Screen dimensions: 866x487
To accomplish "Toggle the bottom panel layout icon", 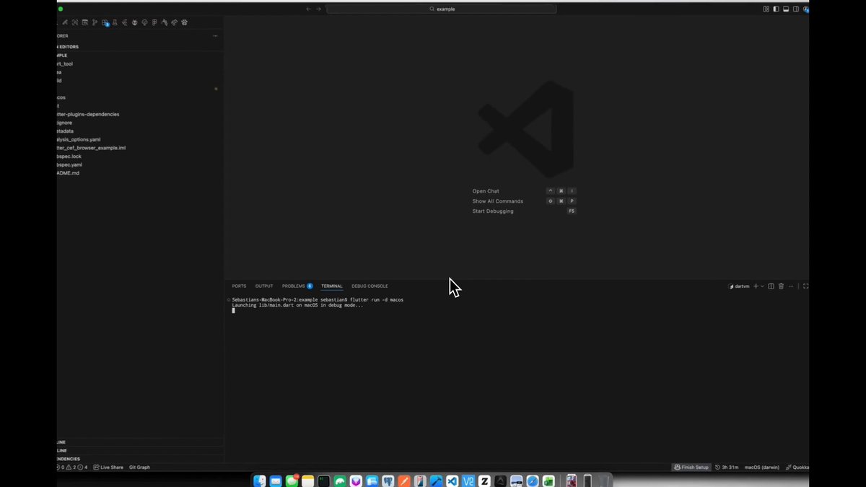I will (x=786, y=9).
